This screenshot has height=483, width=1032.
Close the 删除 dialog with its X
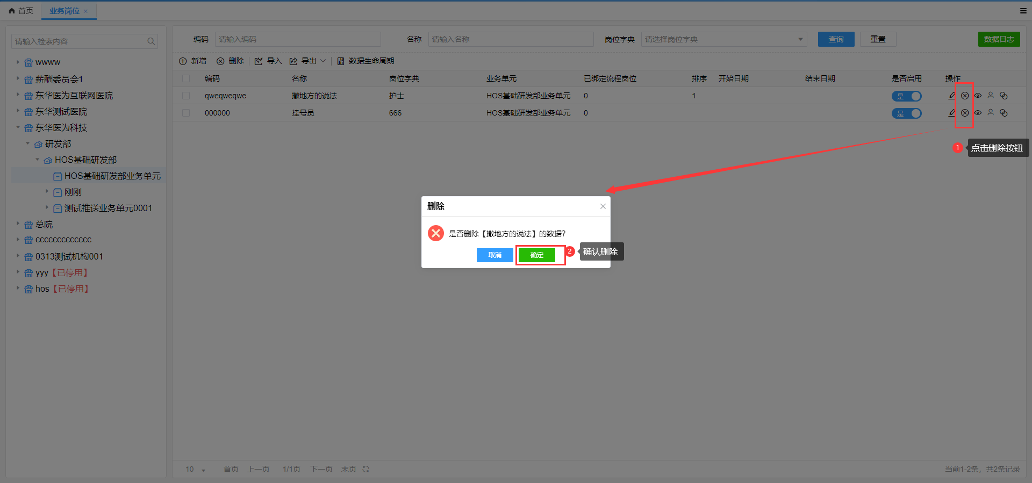[603, 206]
